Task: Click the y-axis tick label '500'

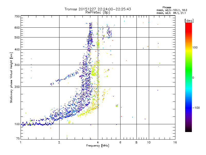Action: click(x=17, y=37)
